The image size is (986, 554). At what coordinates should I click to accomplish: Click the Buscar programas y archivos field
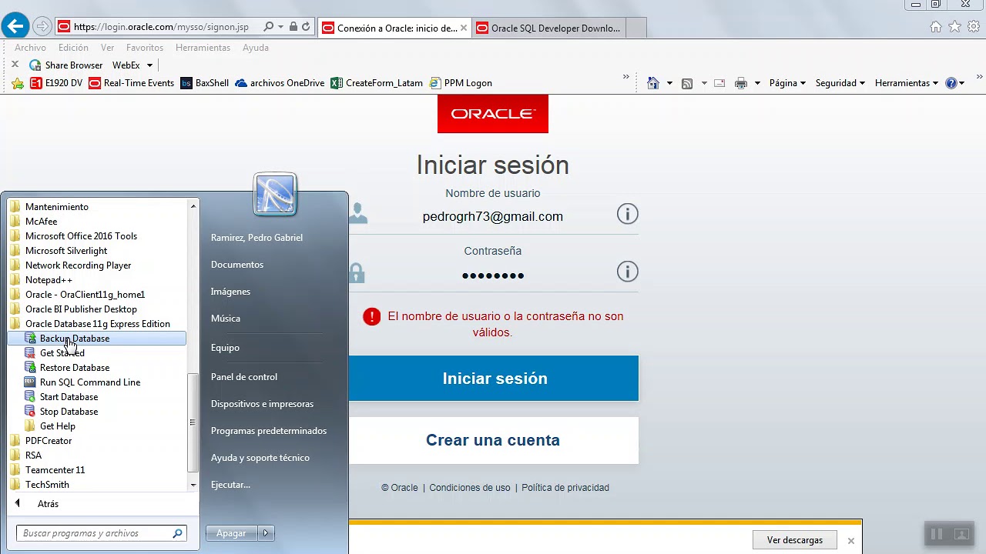coord(102,533)
